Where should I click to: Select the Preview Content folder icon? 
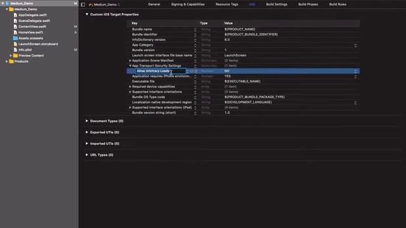click(x=15, y=56)
